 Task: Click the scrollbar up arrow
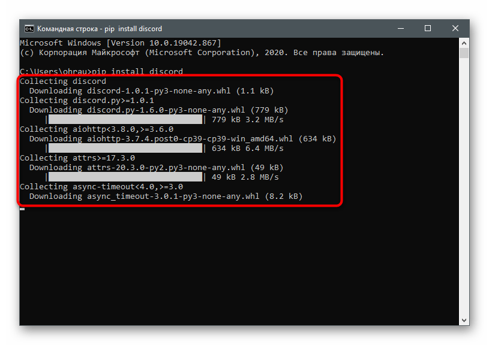point(464,43)
